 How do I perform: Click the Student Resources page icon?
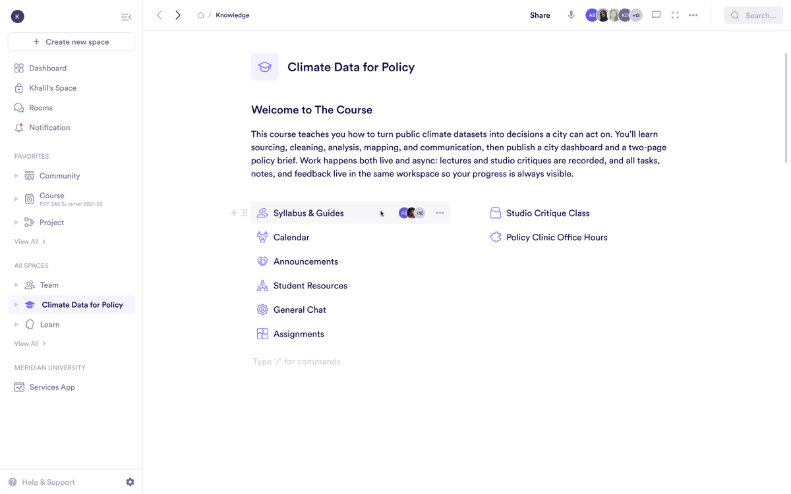click(x=262, y=285)
